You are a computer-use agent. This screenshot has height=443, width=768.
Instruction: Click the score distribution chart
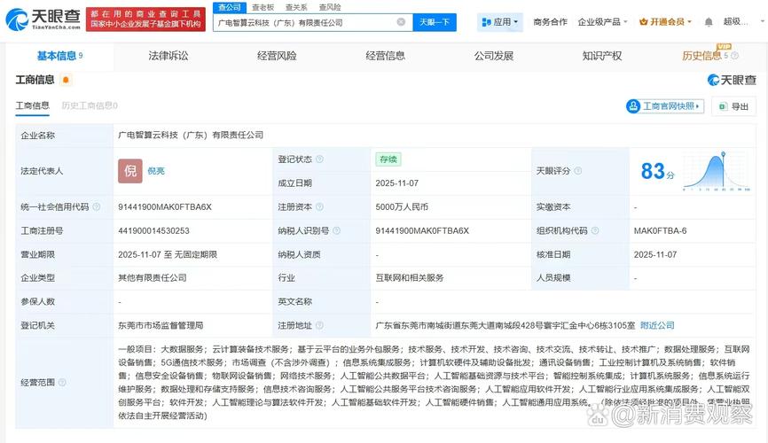pyautogui.click(x=717, y=171)
